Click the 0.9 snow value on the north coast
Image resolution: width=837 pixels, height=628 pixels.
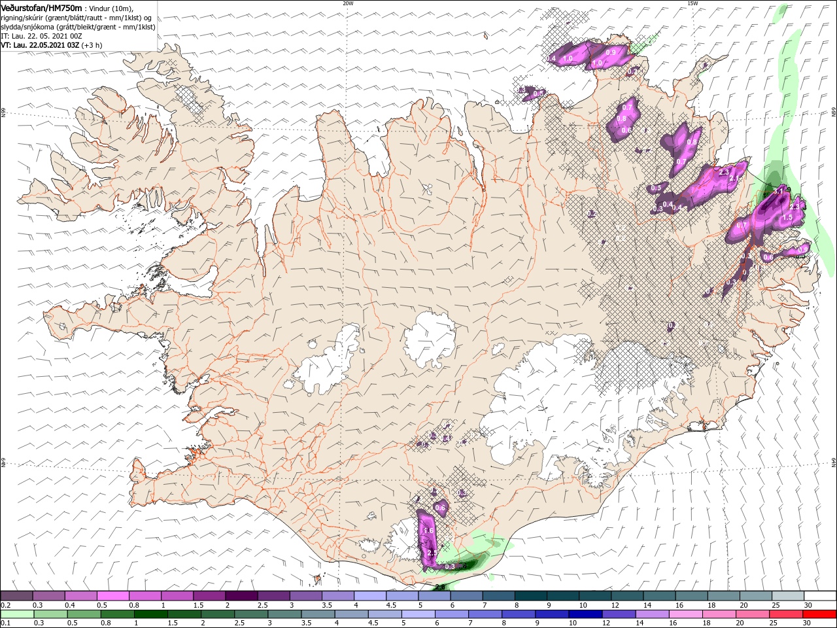[x=611, y=52]
